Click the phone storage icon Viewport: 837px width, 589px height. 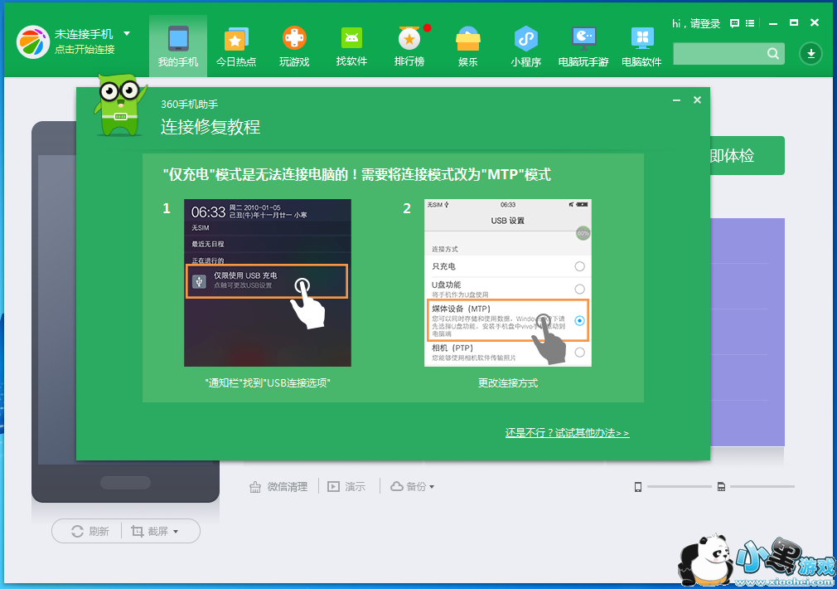[x=638, y=487]
